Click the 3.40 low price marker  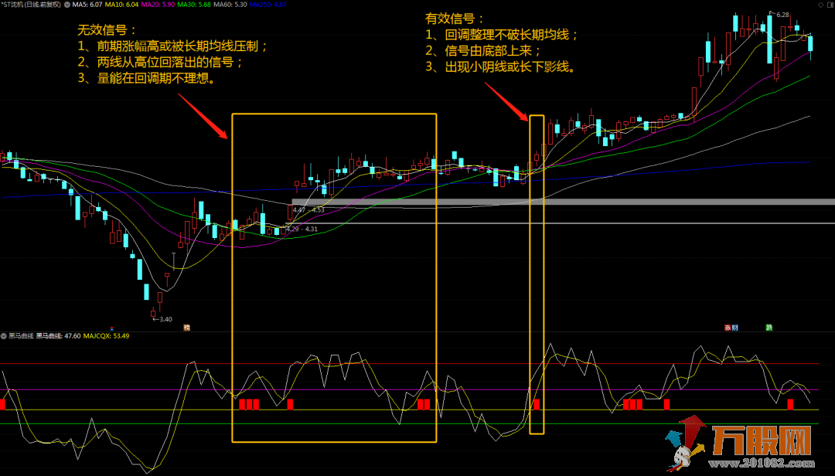coord(162,318)
